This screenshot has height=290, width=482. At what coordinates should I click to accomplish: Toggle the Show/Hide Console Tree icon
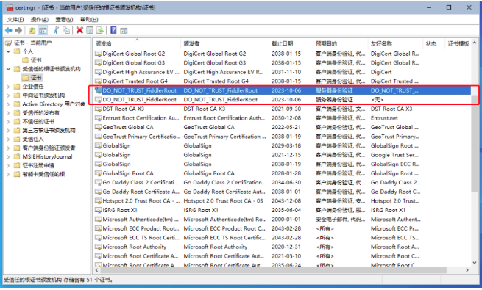click(x=43, y=30)
